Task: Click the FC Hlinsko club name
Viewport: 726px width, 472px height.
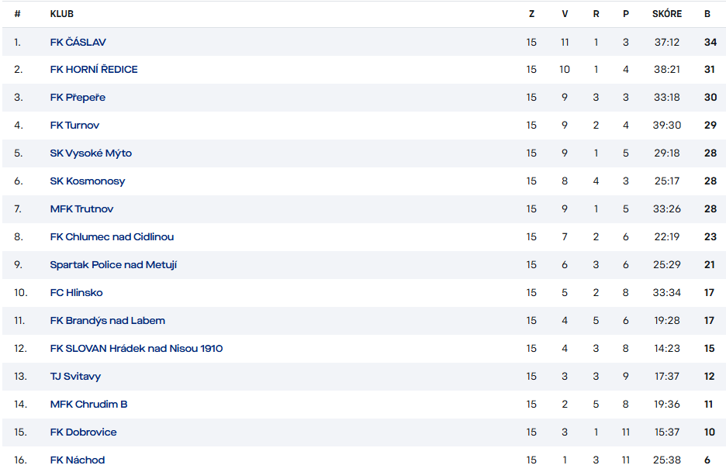Action: [x=76, y=293]
